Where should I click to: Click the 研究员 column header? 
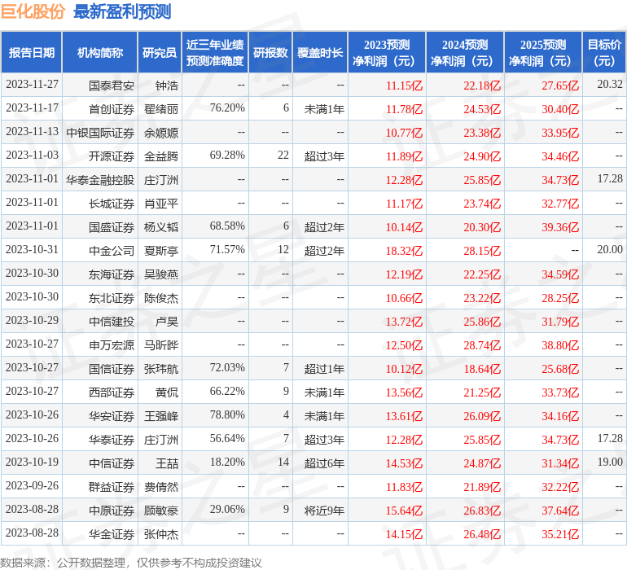(x=160, y=52)
